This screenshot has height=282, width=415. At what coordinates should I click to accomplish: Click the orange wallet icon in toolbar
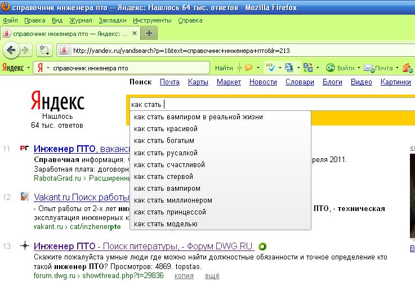[408, 68]
